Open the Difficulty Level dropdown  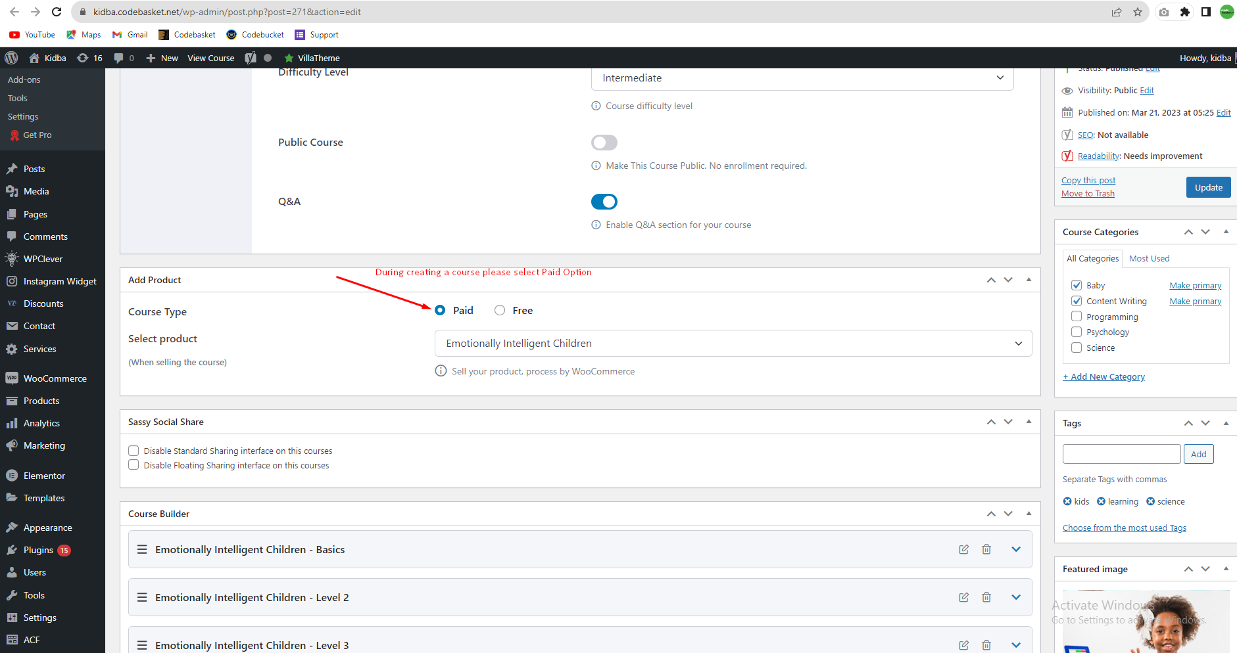(x=802, y=78)
